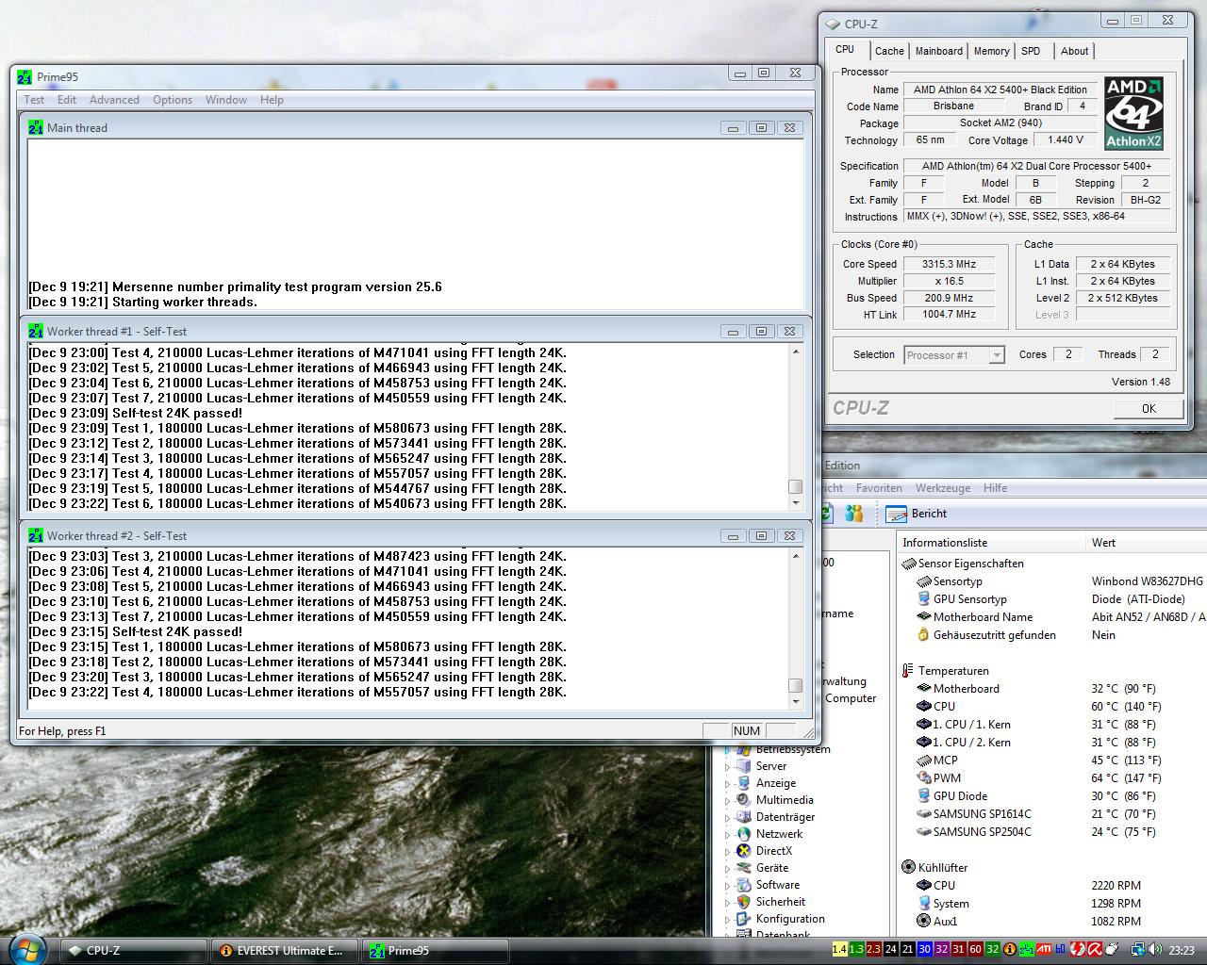Click the users icon in EVEREST toolbar
This screenshot has width=1207, height=965.
854,514
